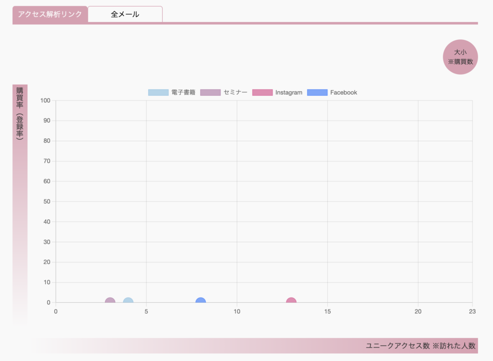Click the セミナー legend color box

[210, 92]
